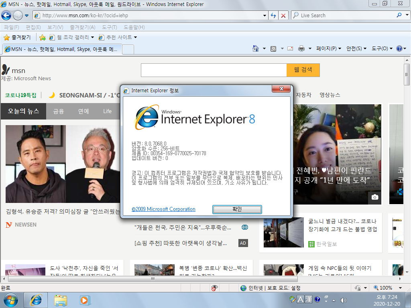Image resolution: width=411 pixels, height=308 pixels.
Task: Select the 연예 news tab
Action: (x=83, y=111)
